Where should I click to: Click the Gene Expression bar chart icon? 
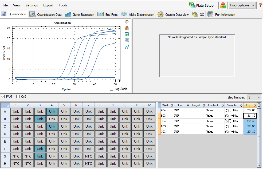[x=68, y=15]
